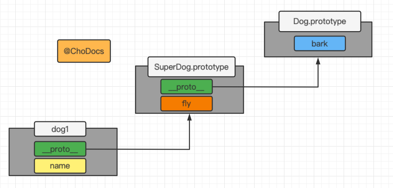Select the orange fly box
Image resolution: width=393 pixels, height=188 pixels.
click(186, 104)
